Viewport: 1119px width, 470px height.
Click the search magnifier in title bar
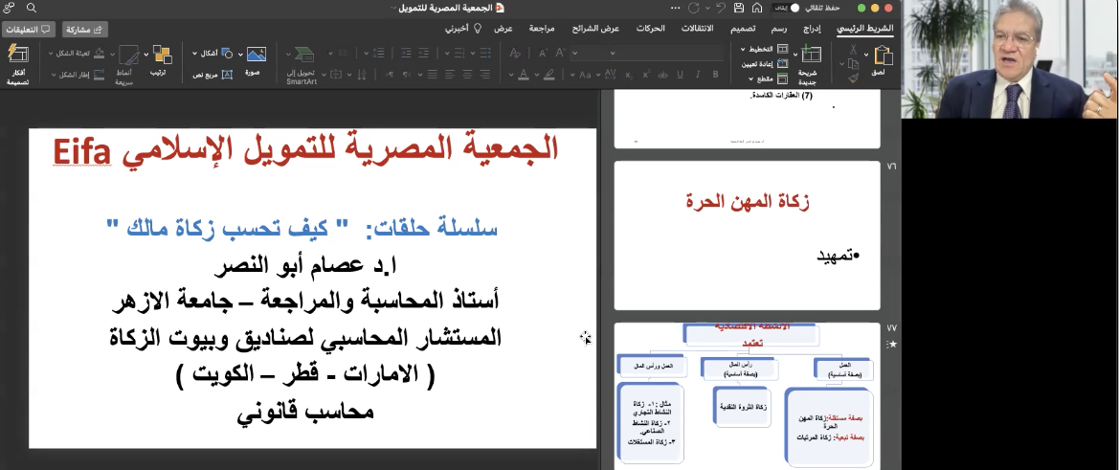coord(32,8)
